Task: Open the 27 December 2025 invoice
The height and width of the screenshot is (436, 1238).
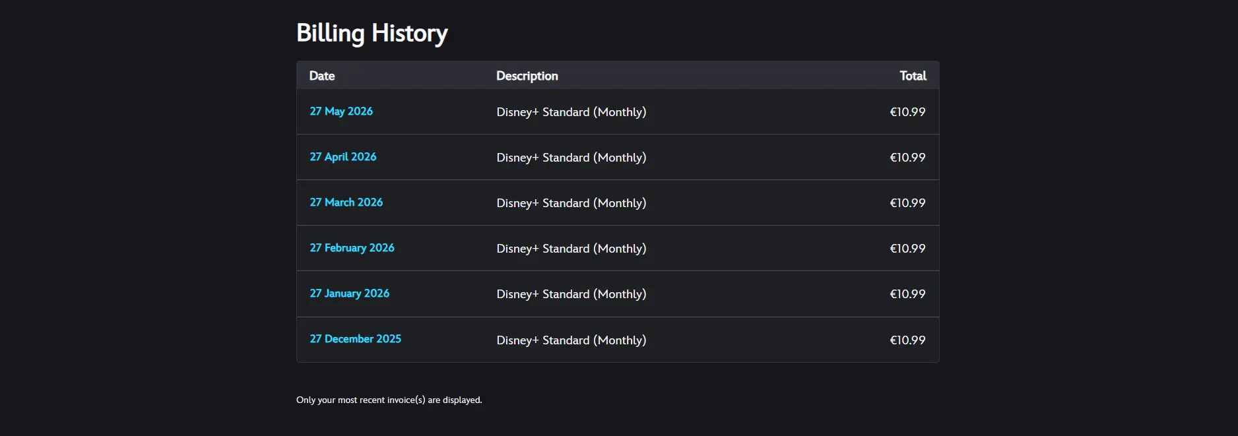Action: pos(356,339)
